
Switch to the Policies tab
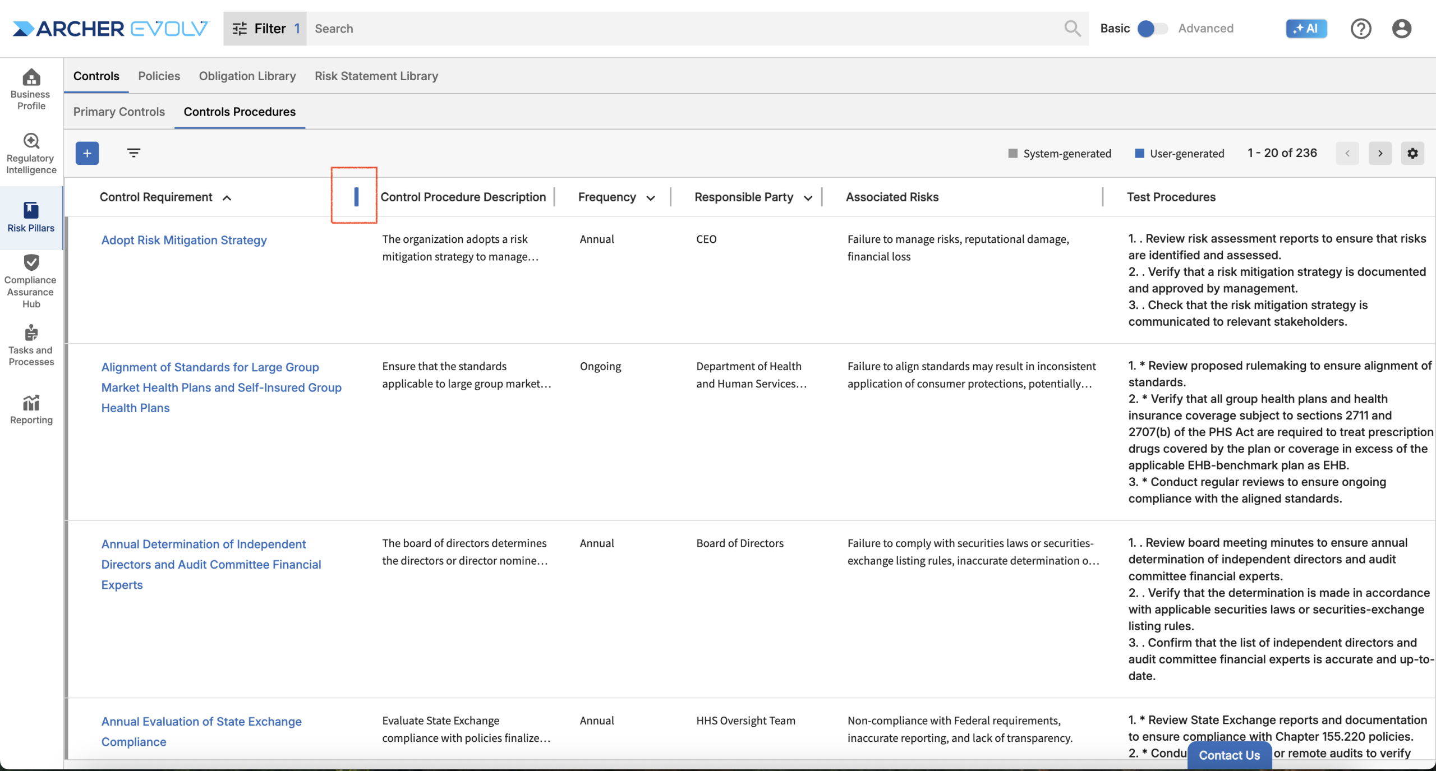(159, 76)
